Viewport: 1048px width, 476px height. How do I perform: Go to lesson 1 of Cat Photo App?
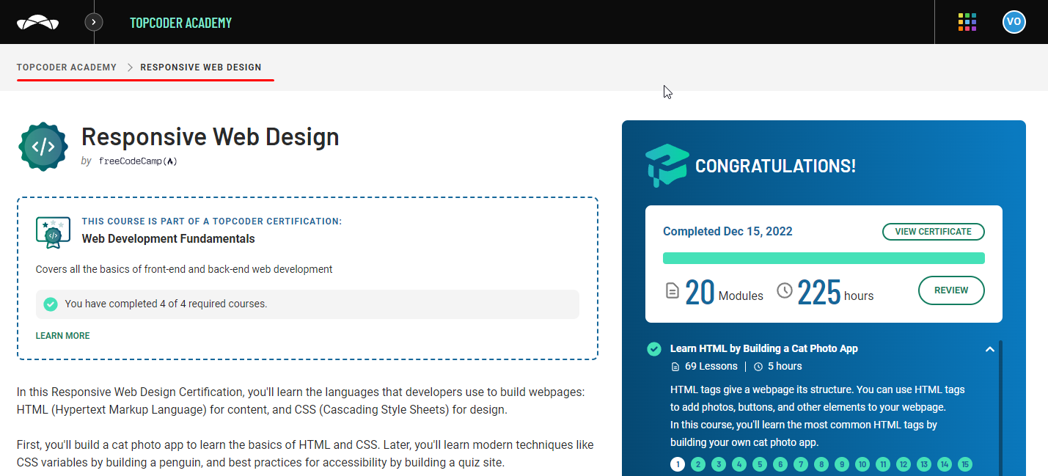(x=678, y=464)
